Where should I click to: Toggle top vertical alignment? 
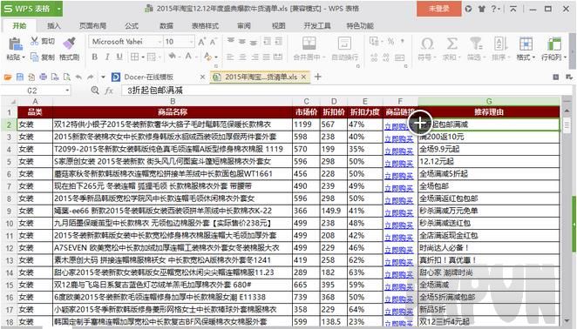pyautogui.click(x=230, y=41)
